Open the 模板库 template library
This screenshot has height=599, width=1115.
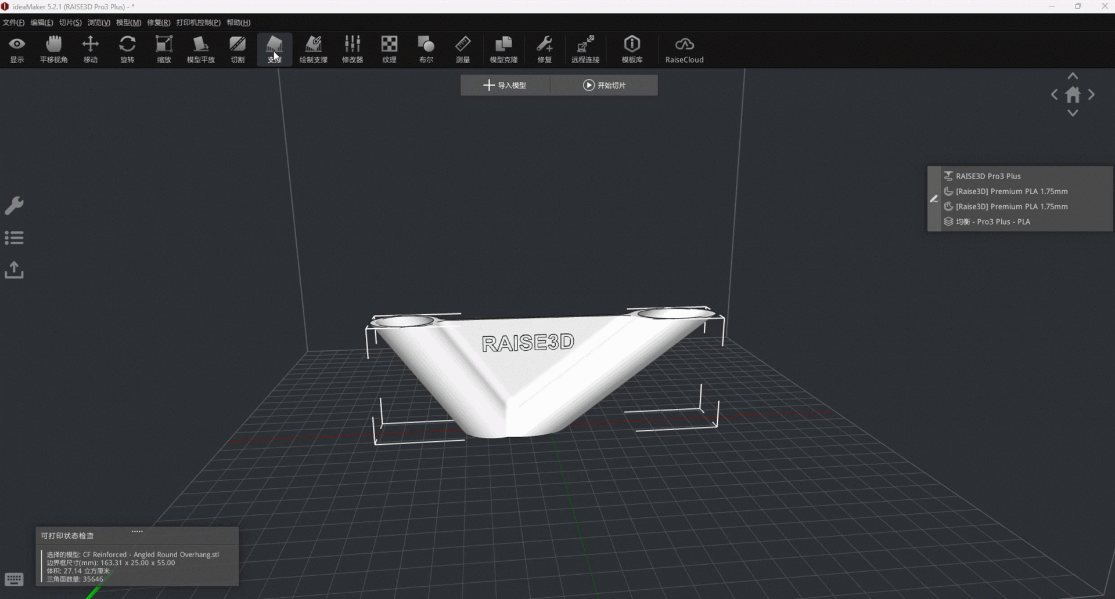pyautogui.click(x=632, y=49)
